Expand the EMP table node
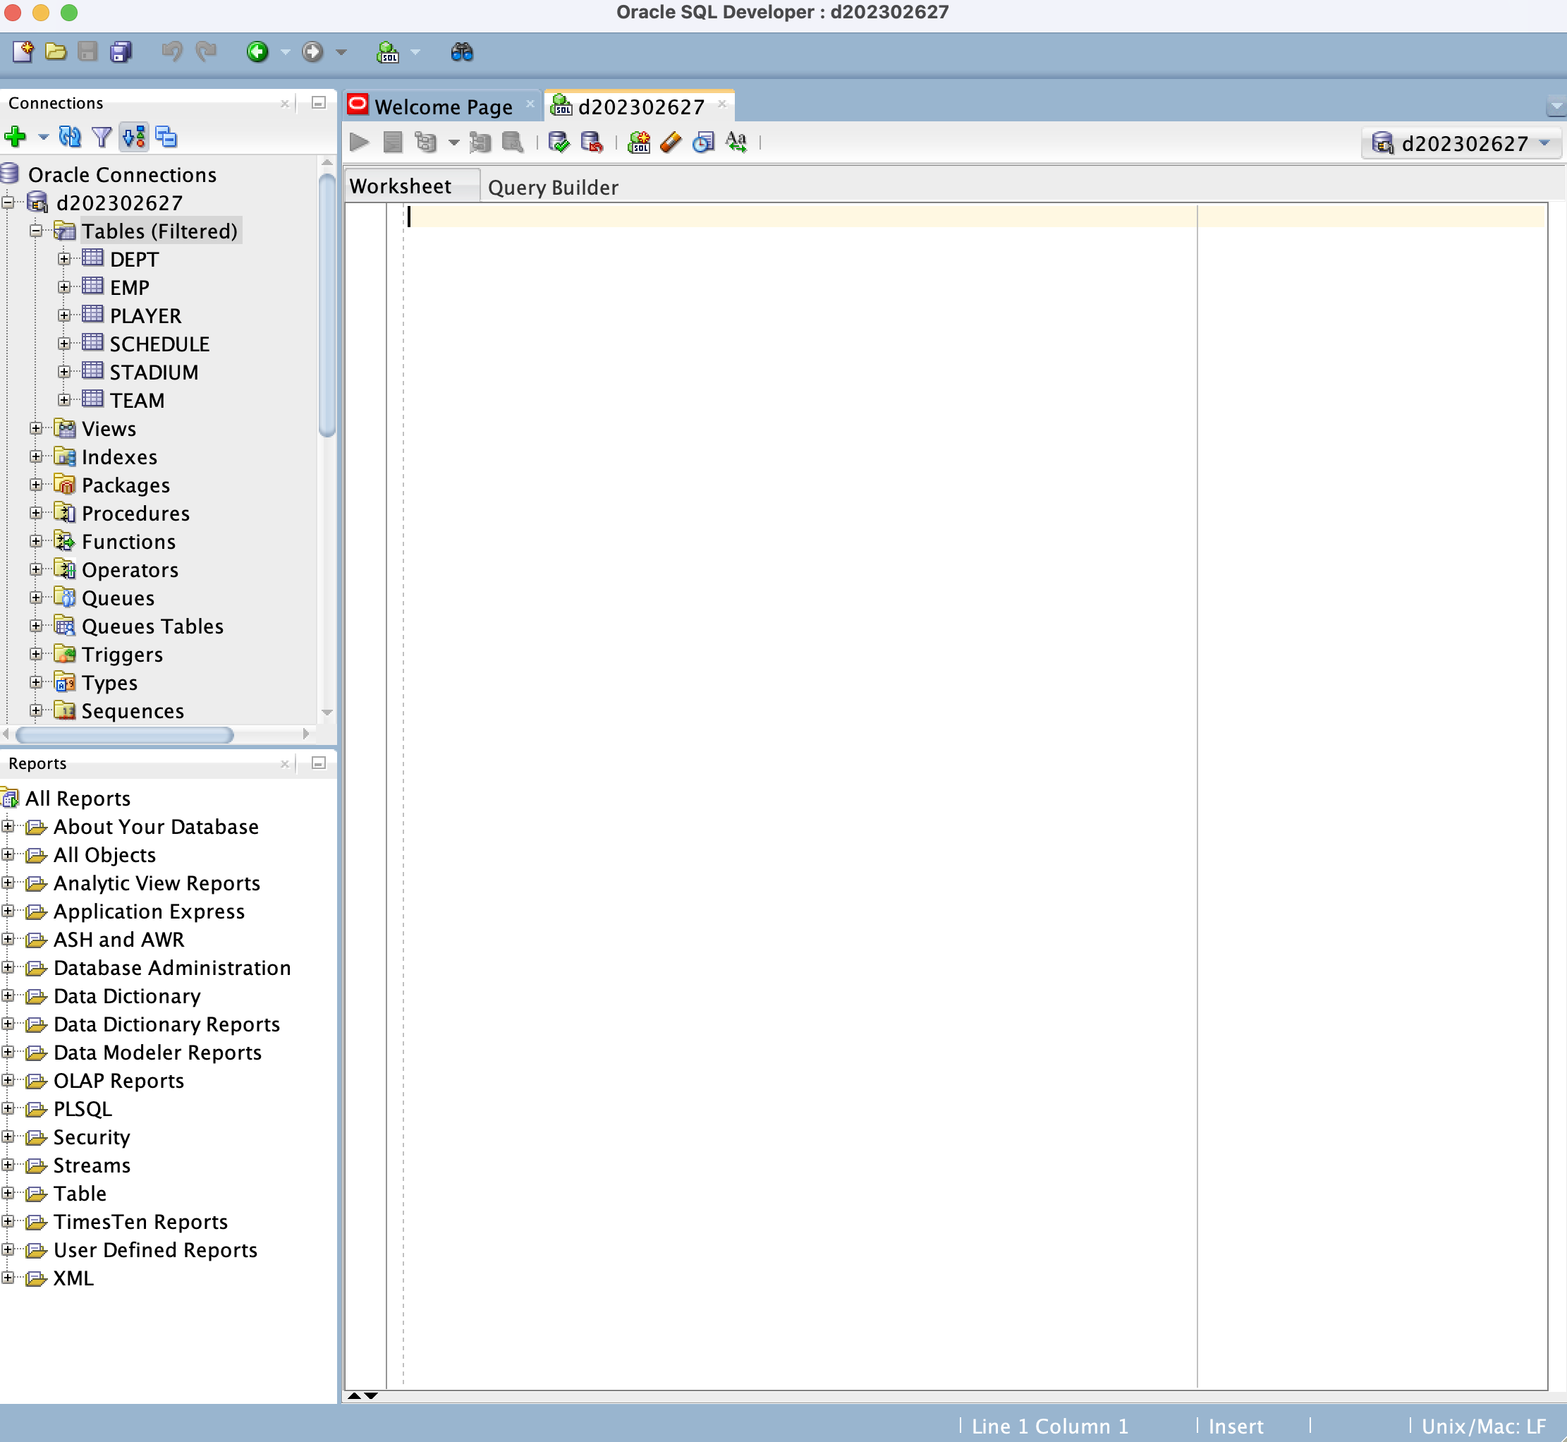 [64, 287]
